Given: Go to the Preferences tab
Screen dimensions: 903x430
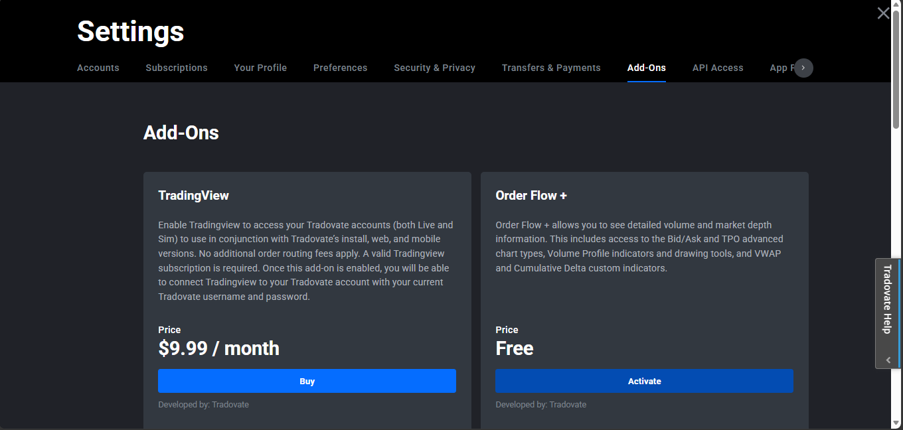Looking at the screenshot, I should coord(340,68).
